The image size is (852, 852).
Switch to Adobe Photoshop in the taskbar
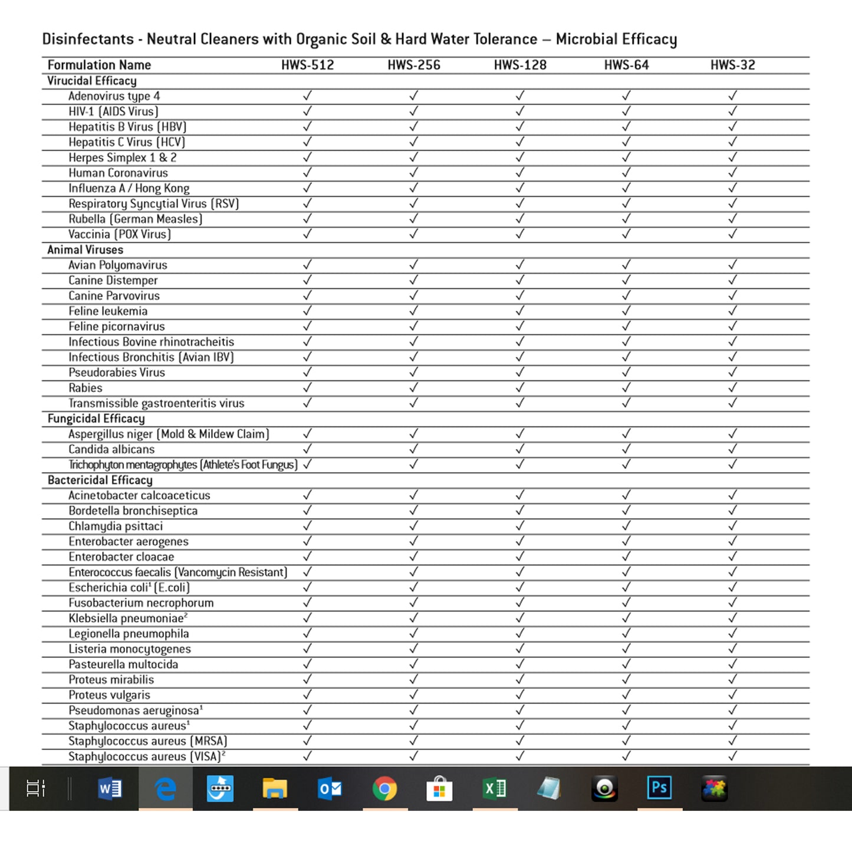point(659,788)
